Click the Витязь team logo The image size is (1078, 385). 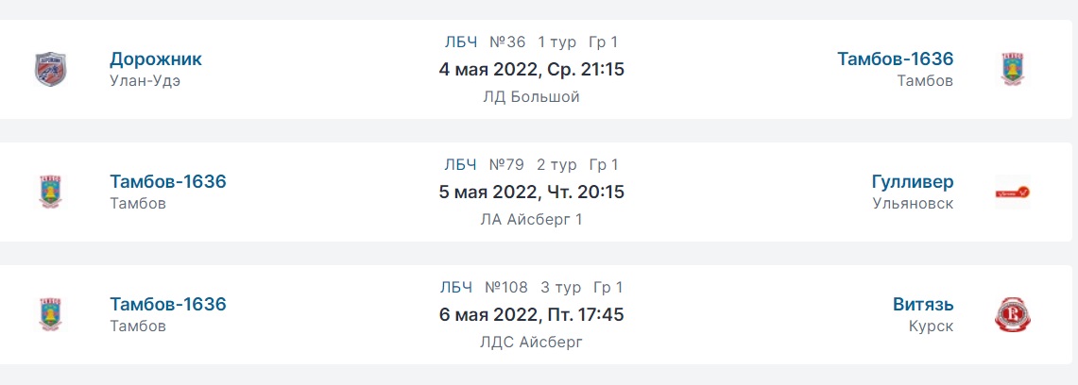tap(1013, 315)
